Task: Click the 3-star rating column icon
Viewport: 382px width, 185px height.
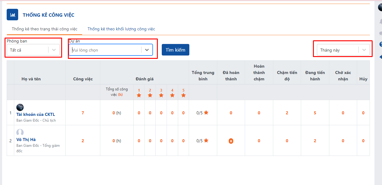Action: pos(161,95)
